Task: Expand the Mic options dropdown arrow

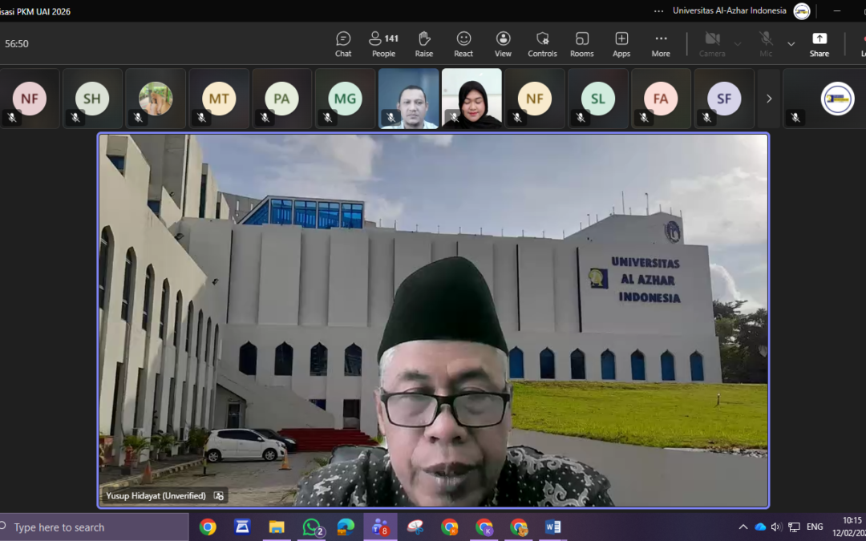Action: (791, 44)
